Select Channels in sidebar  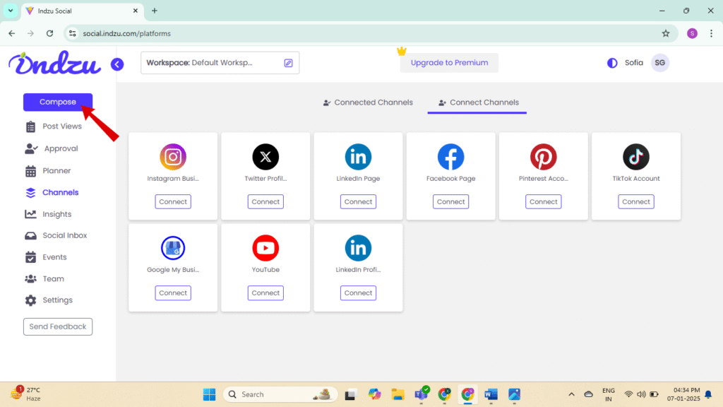click(x=52, y=192)
